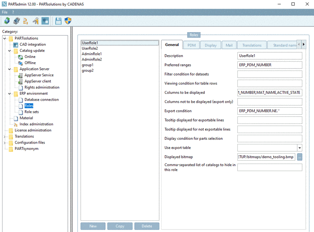This screenshot has height=232, width=314.
Task: Open the Use export table dropdown
Action: pos(300,148)
